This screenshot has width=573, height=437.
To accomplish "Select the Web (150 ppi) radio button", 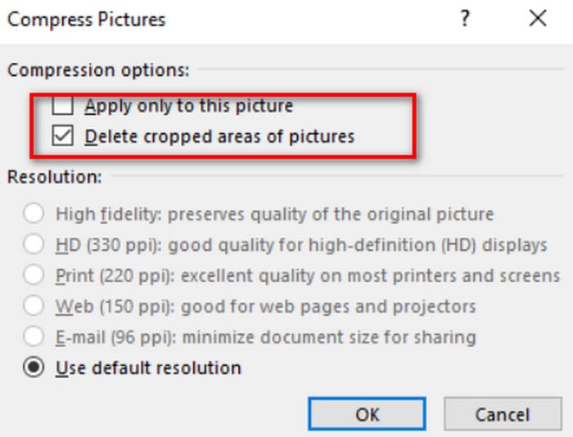I will (34, 307).
